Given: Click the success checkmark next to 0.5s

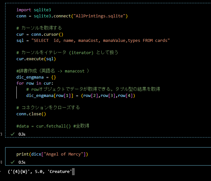Looking at the screenshot, I should tap(13, 162).
